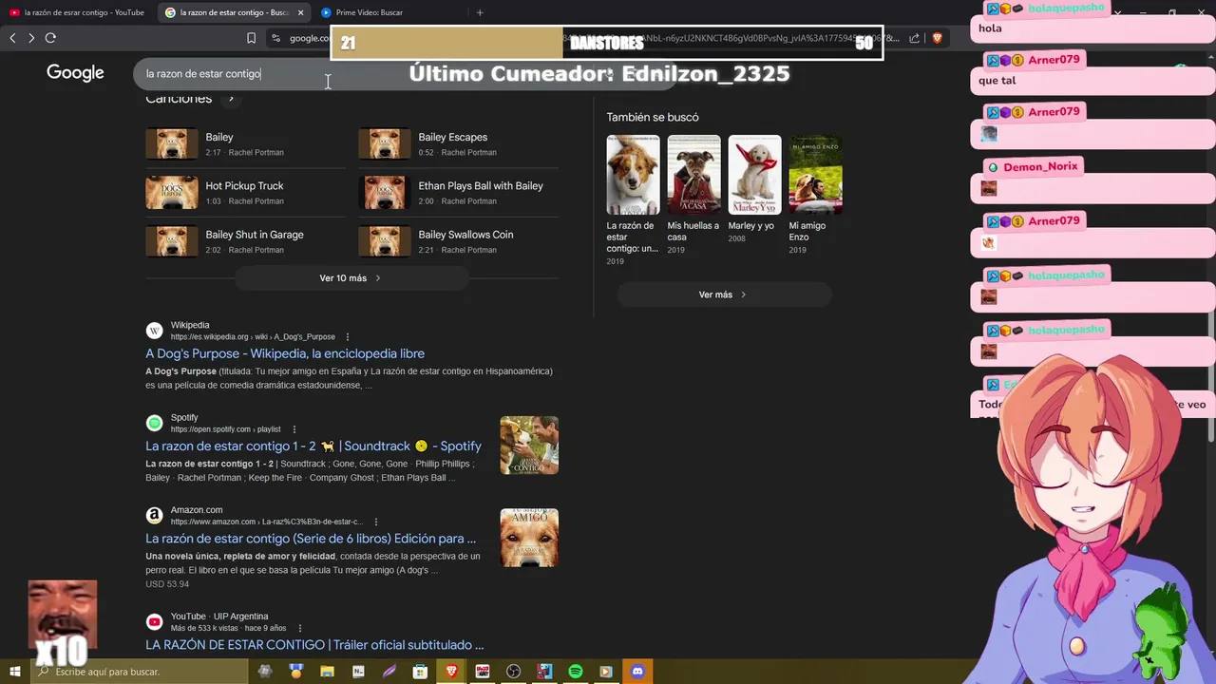Open OBS Studio from the taskbar
Image resolution: width=1216 pixels, height=684 pixels.
click(x=513, y=672)
